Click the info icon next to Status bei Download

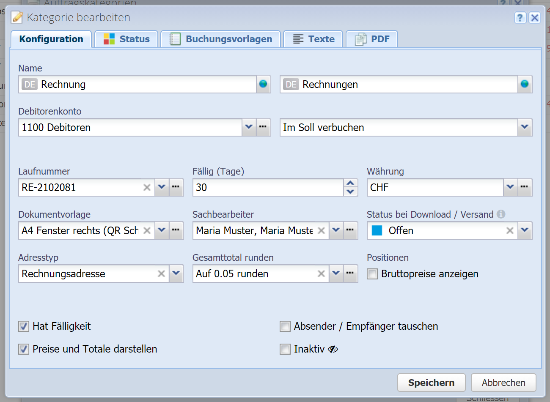[x=501, y=214]
